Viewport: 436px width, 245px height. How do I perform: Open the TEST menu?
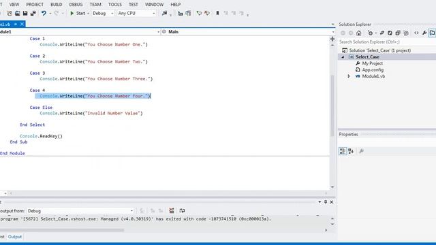pos(134,5)
